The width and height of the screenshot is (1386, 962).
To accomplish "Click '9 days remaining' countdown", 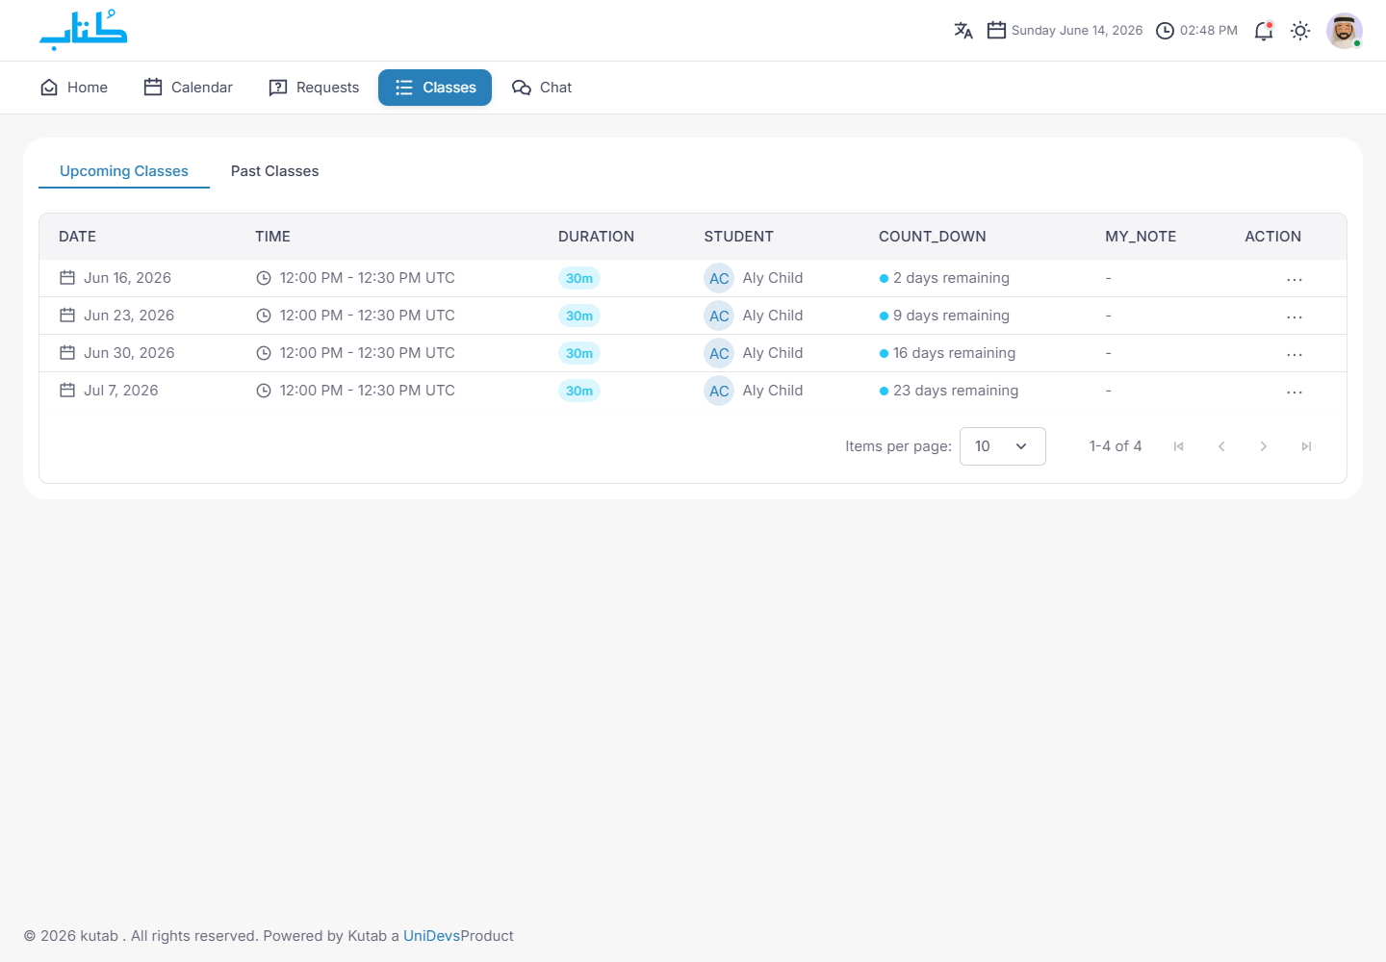I will [x=944, y=316].
